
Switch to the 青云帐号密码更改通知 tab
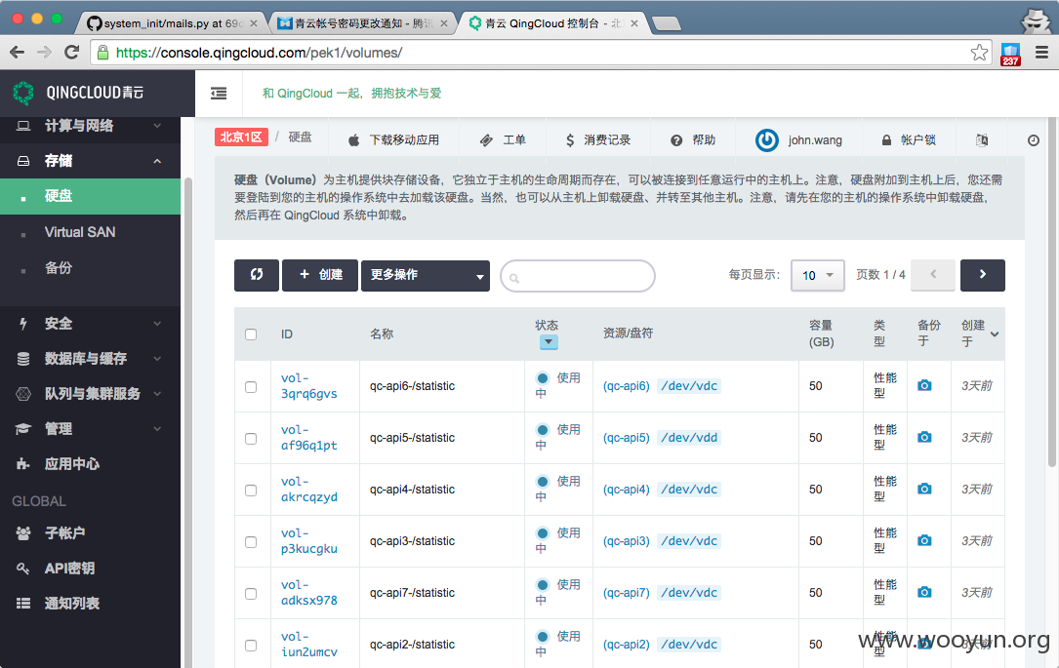[x=362, y=23]
